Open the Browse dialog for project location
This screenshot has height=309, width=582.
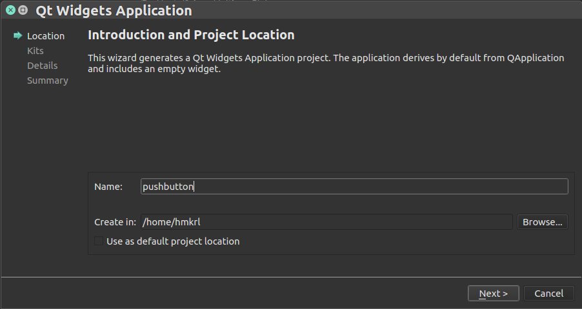click(x=542, y=222)
